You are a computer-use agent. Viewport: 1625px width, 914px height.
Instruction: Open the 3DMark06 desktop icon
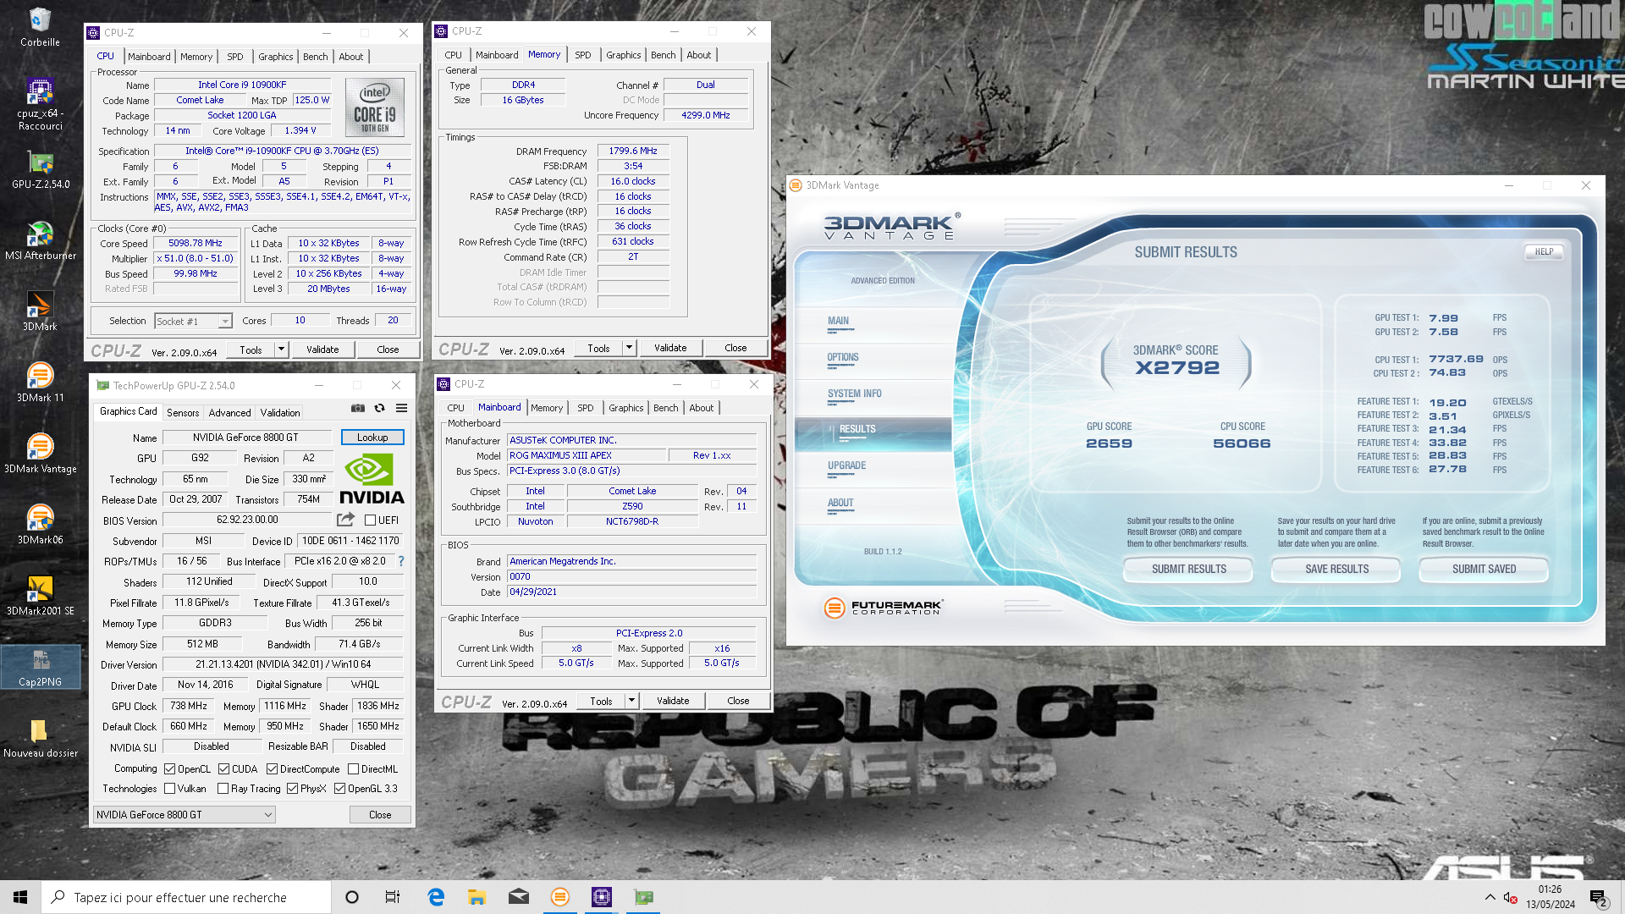[x=40, y=525]
